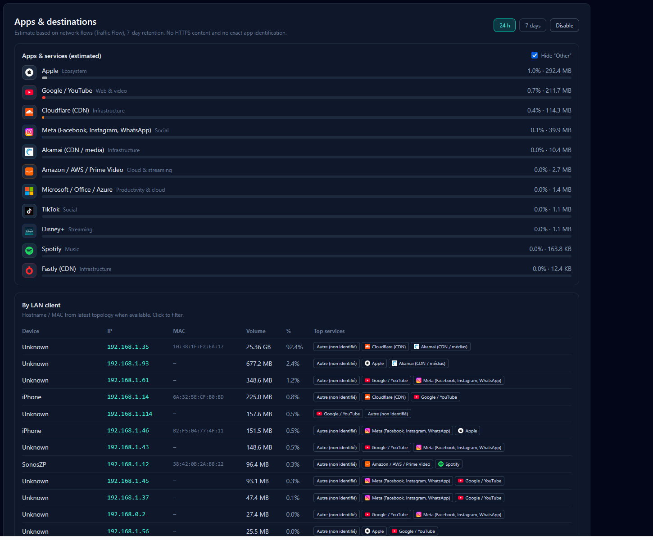Click the Apple ecosystem service icon

(x=29, y=72)
